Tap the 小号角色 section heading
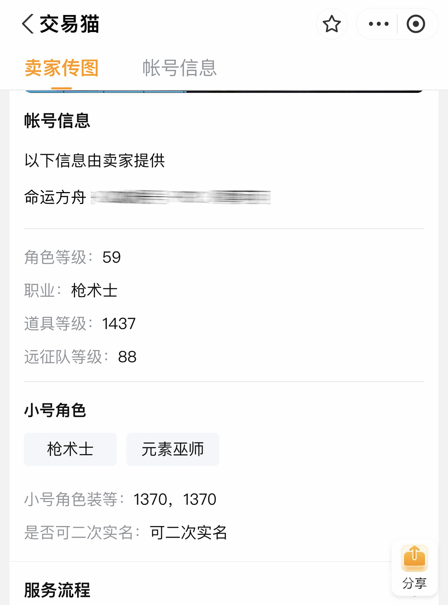Viewport: 448px width, 605px height. point(55,410)
